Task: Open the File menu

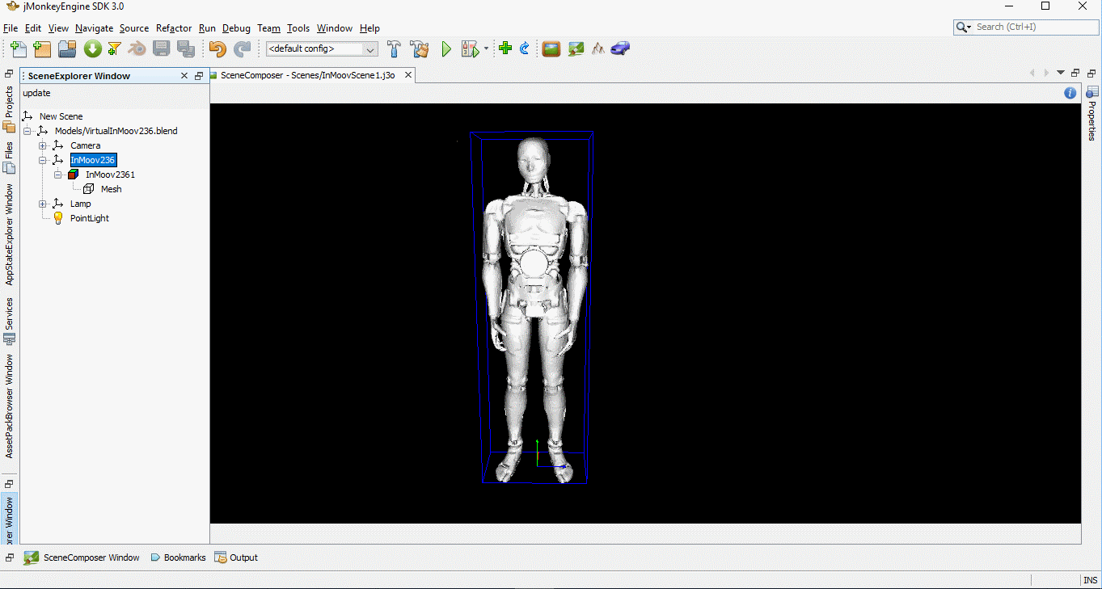Action: pos(11,28)
